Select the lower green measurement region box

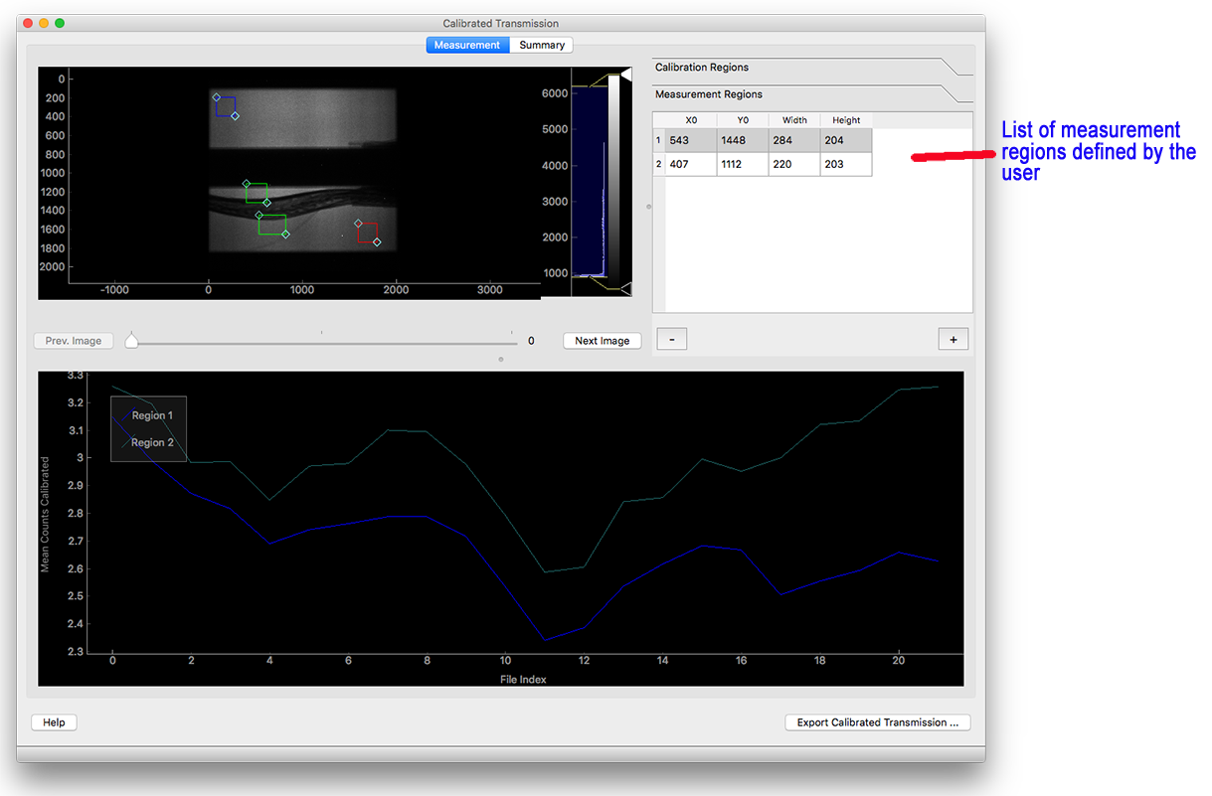[x=271, y=225]
